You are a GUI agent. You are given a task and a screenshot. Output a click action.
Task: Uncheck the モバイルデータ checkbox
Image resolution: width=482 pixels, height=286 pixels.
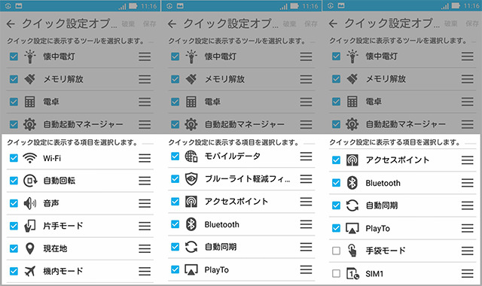click(175, 157)
